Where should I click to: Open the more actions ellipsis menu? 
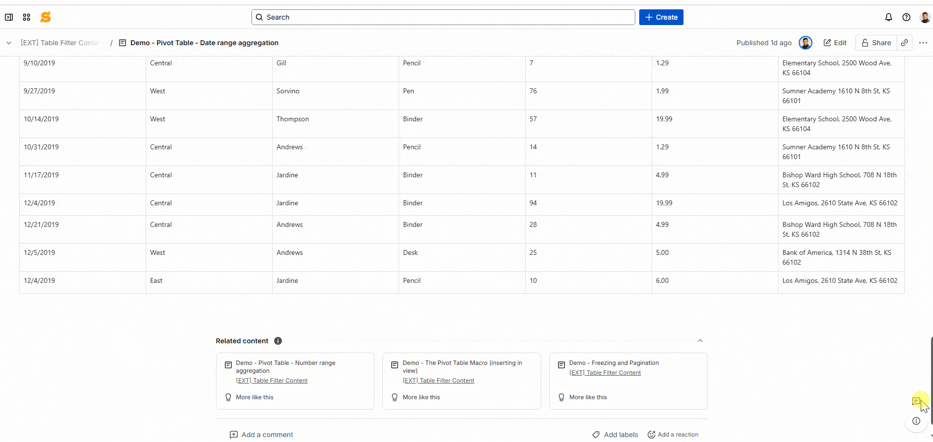[x=923, y=43]
